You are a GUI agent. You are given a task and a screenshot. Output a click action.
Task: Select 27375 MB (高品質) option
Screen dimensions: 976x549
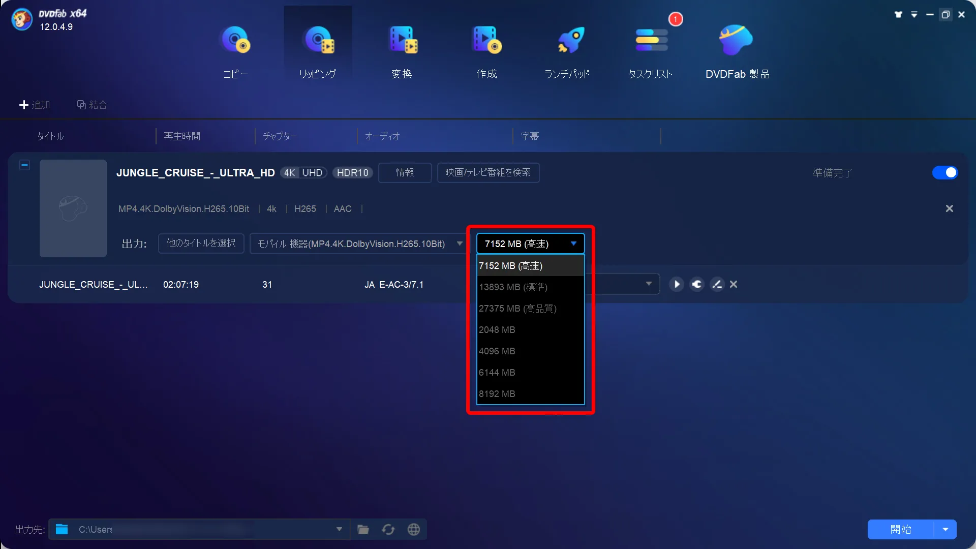tap(530, 309)
